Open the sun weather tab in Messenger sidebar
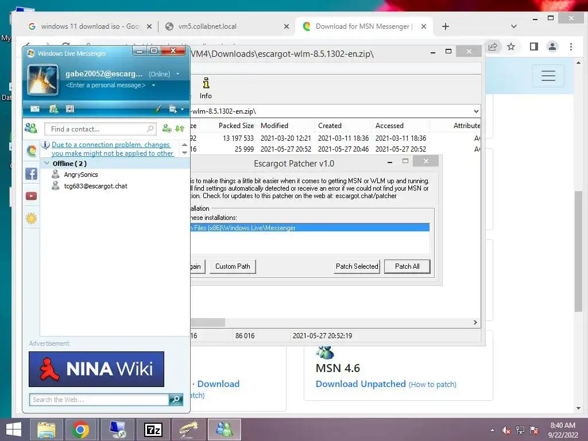The width and height of the screenshot is (588, 441). [x=32, y=218]
